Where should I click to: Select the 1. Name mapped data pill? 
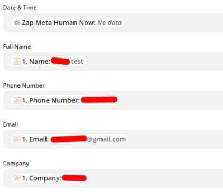click(49, 61)
